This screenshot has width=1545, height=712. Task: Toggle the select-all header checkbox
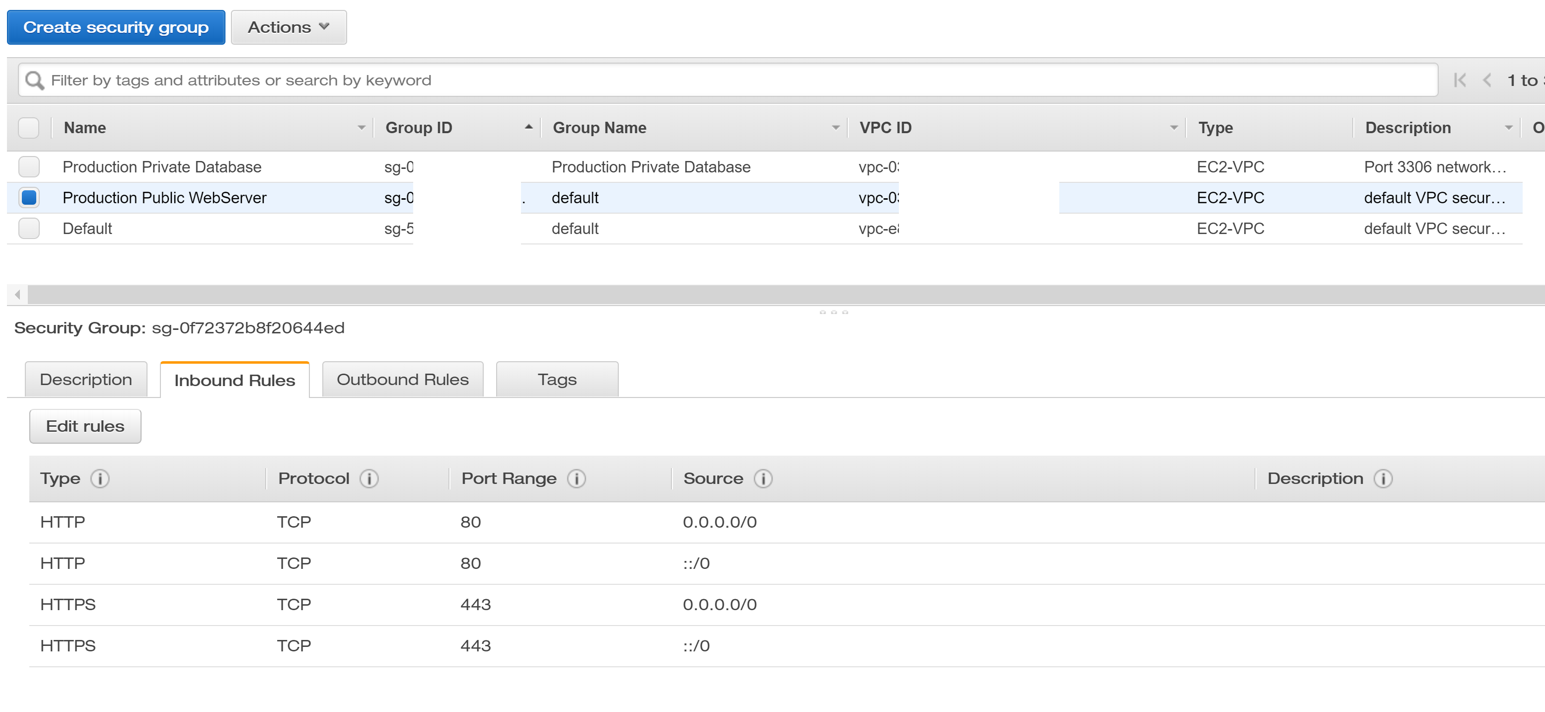click(29, 128)
